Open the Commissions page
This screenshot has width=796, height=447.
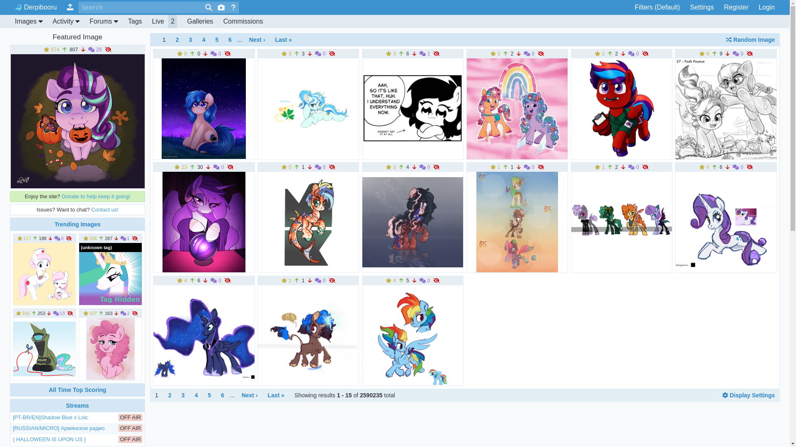(x=243, y=22)
